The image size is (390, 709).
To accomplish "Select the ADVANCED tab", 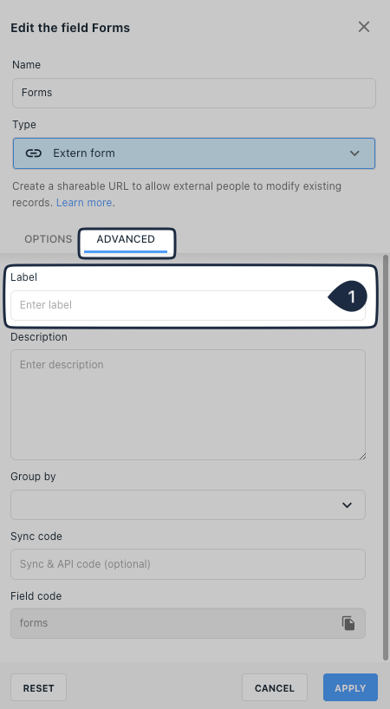I will [126, 239].
